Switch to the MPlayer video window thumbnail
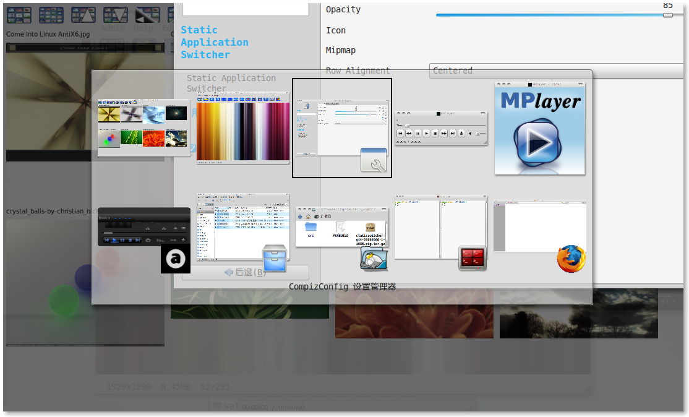Viewport: 689px width, 417px height. coord(539,128)
